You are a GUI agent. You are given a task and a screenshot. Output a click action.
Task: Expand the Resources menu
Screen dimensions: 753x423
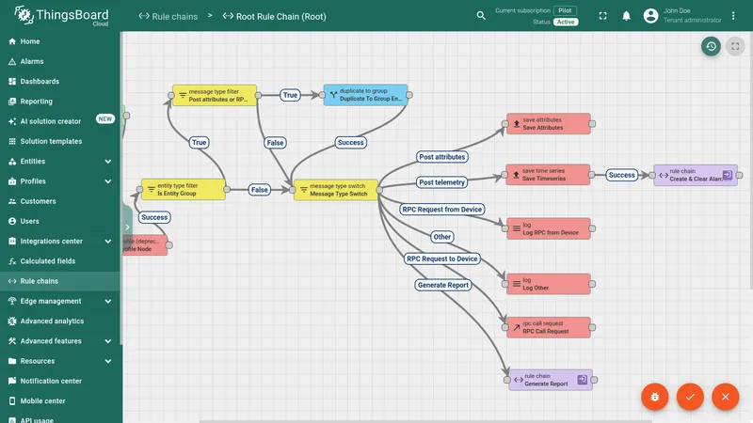click(60, 361)
